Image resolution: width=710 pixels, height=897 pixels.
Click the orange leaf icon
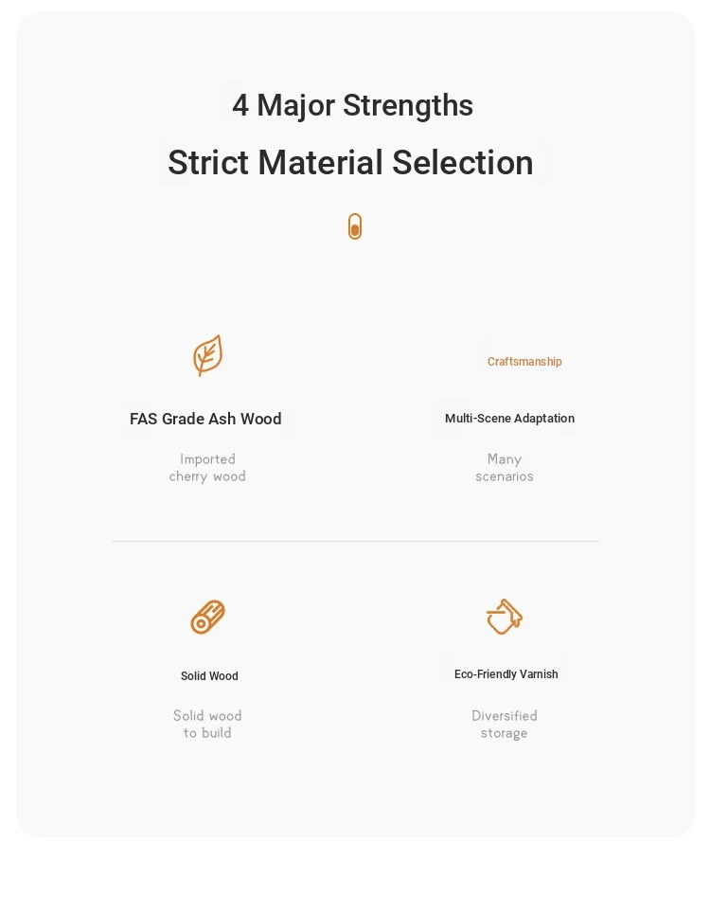coord(207,355)
